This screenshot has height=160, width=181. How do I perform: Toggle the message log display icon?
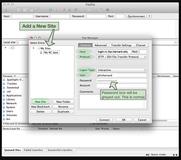pyautogui.click(x=19, y=10)
